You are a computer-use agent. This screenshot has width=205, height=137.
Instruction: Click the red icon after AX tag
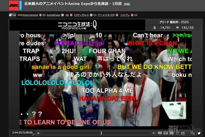tap(71, 15)
